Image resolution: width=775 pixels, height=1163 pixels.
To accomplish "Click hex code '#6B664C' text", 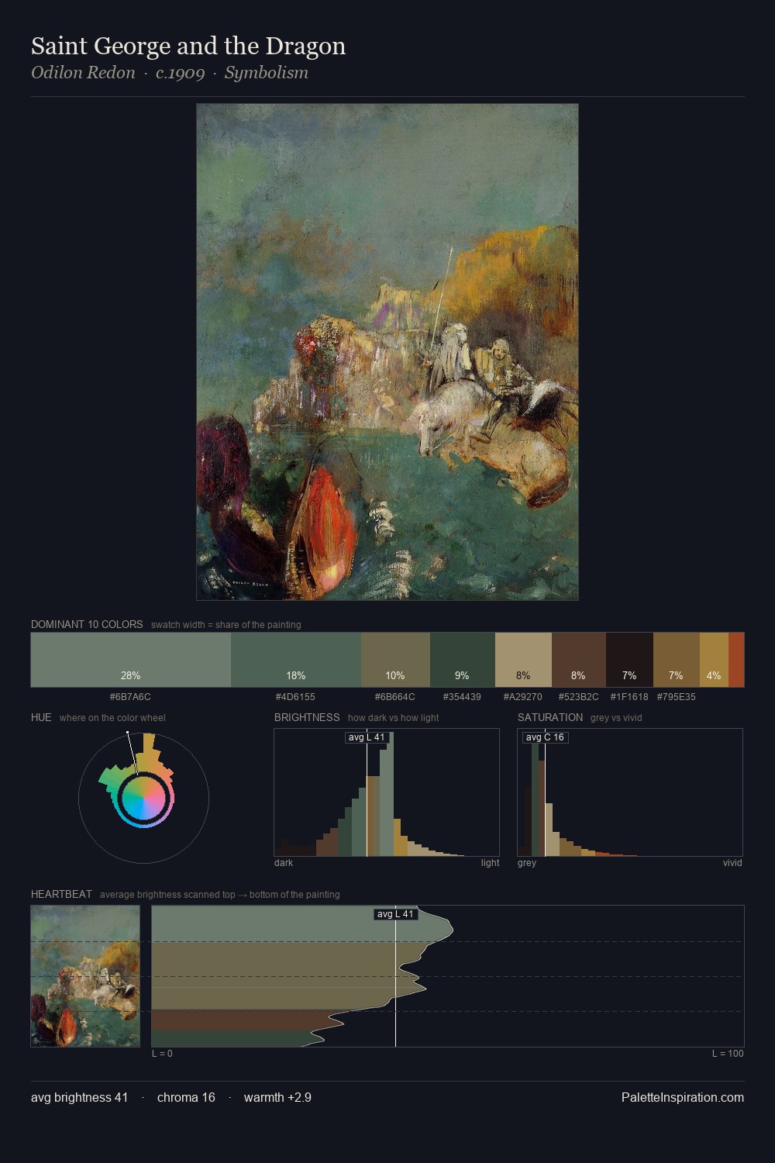I will pos(394,696).
